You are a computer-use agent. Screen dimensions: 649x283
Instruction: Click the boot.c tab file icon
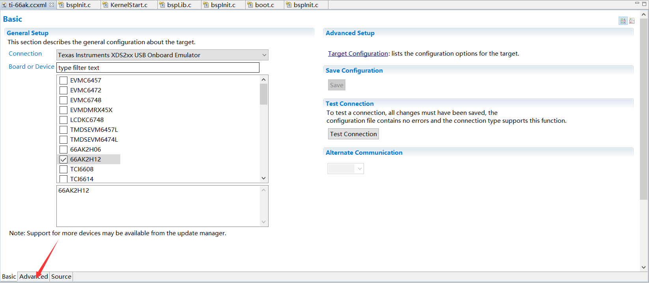250,5
